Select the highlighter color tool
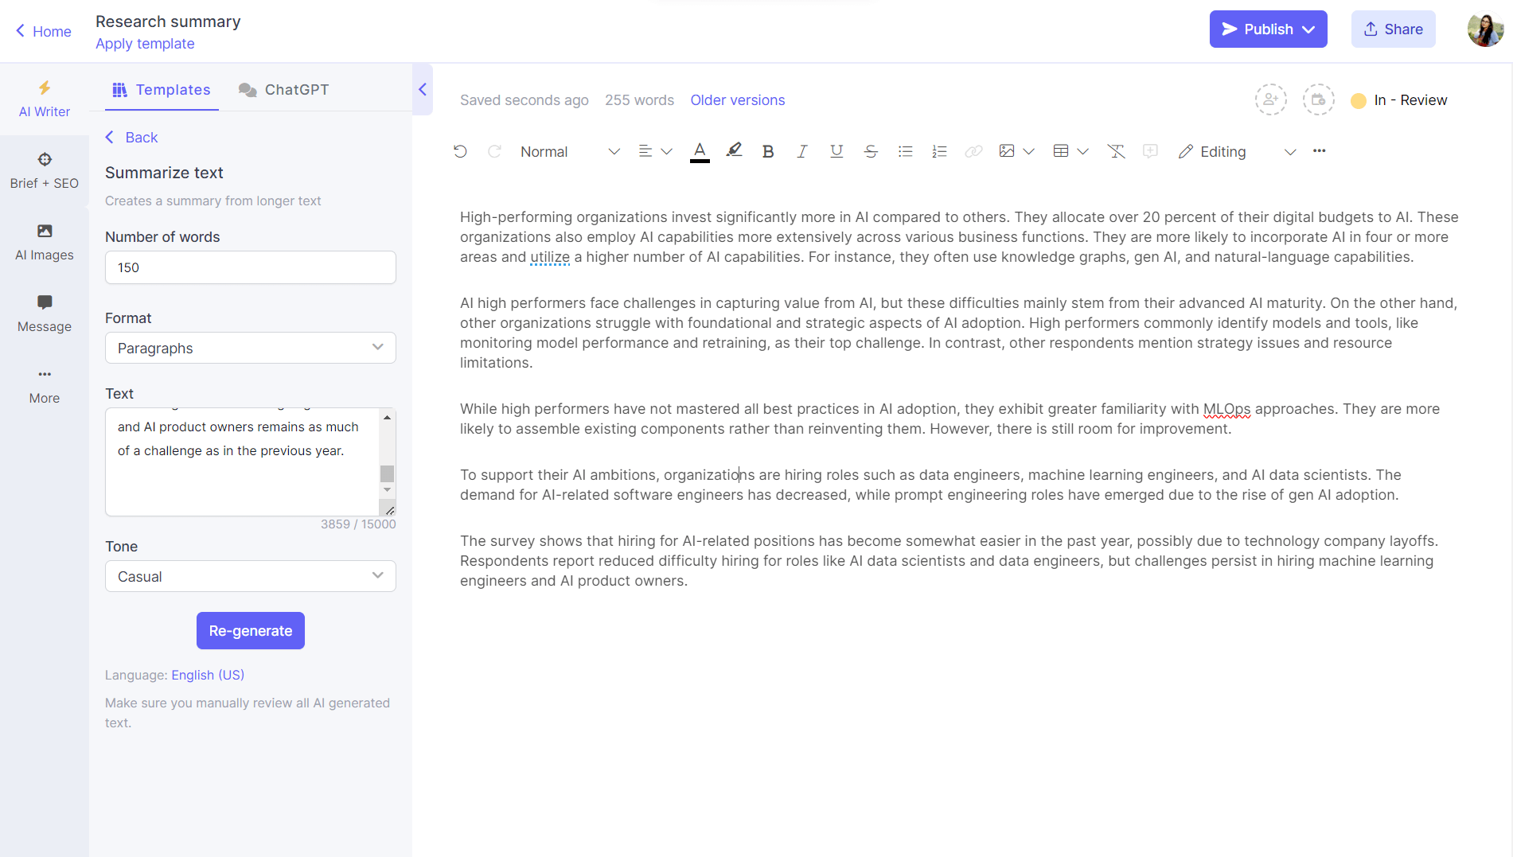The width and height of the screenshot is (1513, 857). click(734, 150)
